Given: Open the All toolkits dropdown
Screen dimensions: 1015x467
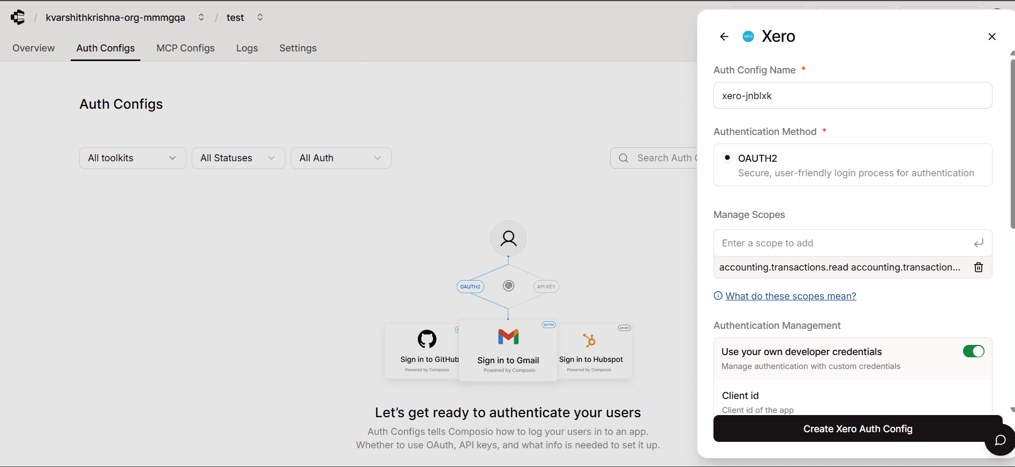Looking at the screenshot, I should tap(133, 158).
